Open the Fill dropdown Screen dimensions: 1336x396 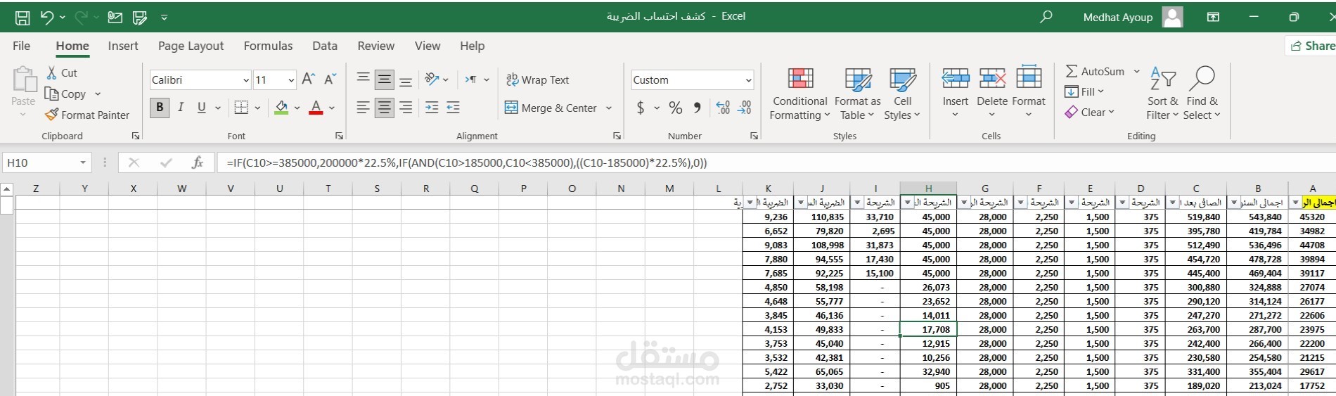(x=1084, y=91)
